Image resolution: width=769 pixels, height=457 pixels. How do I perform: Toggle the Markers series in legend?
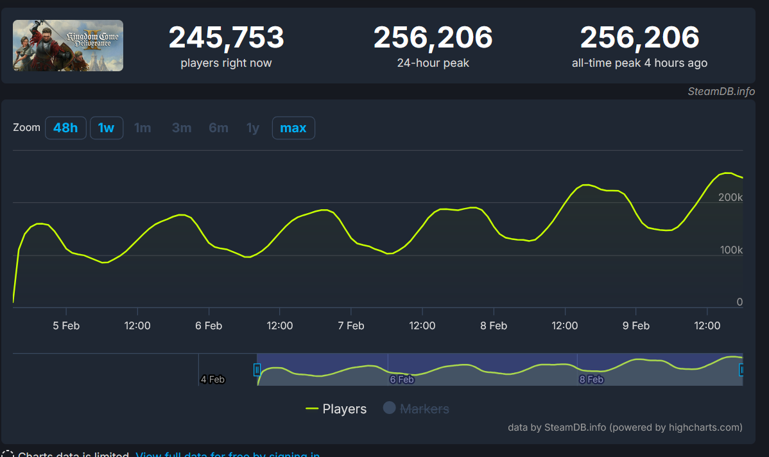pos(416,408)
